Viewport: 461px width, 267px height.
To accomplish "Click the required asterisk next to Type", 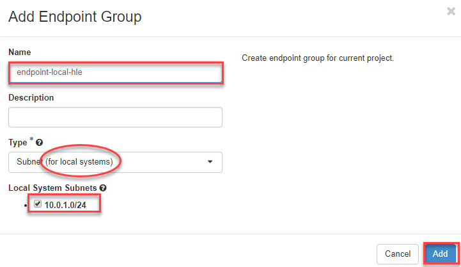I will coord(31,140).
